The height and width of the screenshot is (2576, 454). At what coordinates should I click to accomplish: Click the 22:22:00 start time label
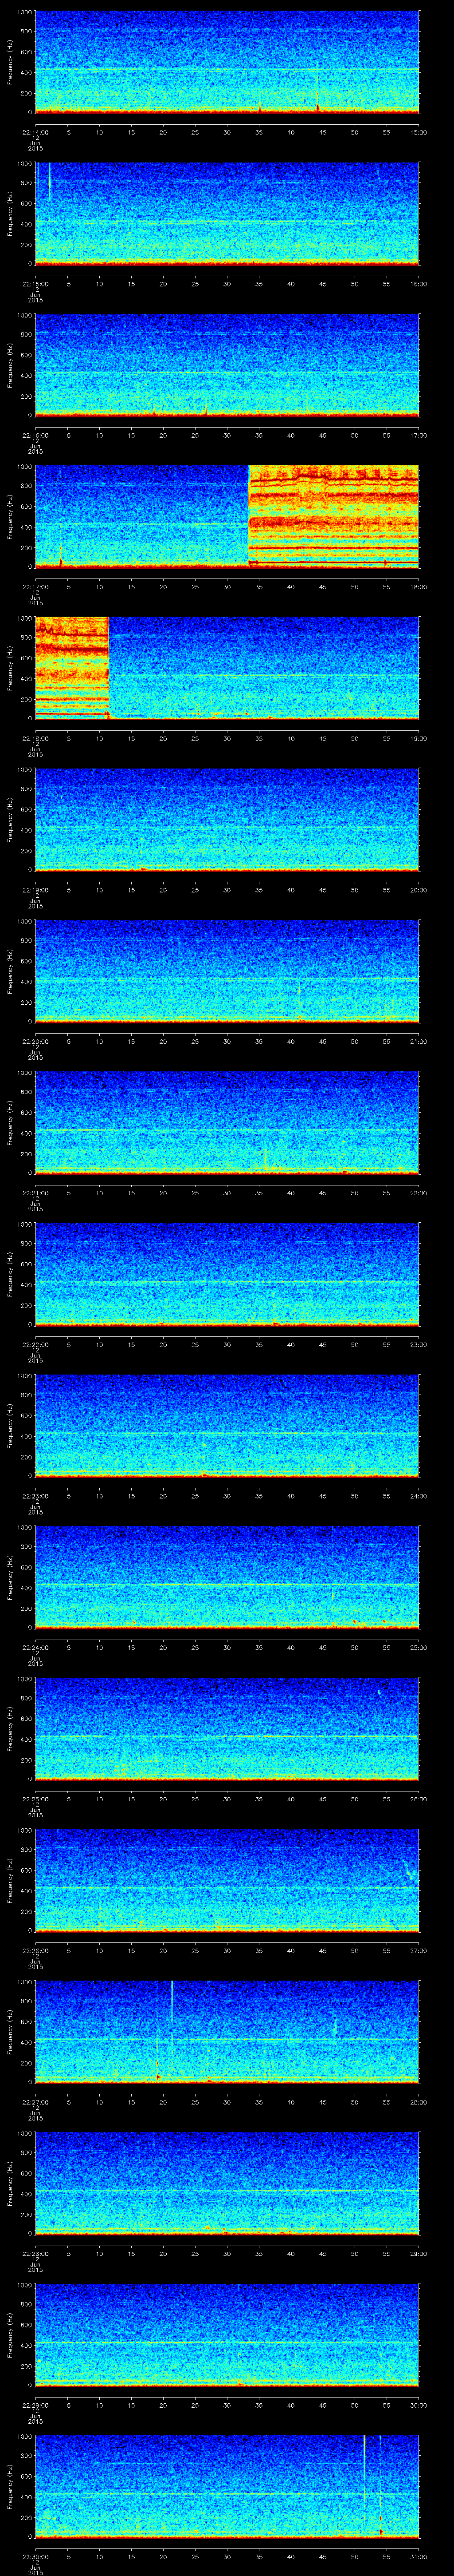[x=35, y=1344]
